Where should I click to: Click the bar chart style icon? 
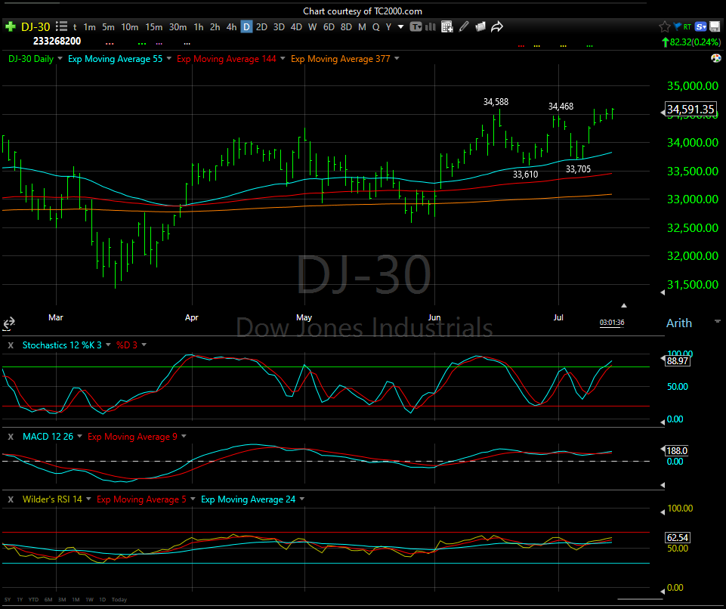pyautogui.click(x=431, y=27)
